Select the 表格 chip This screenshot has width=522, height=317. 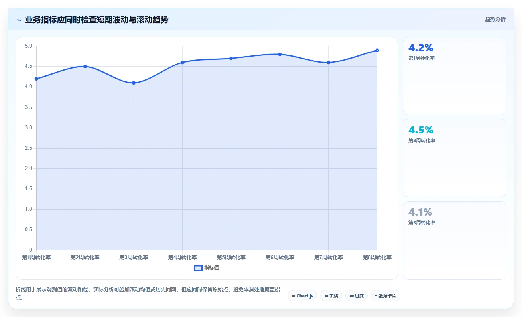[331, 296]
